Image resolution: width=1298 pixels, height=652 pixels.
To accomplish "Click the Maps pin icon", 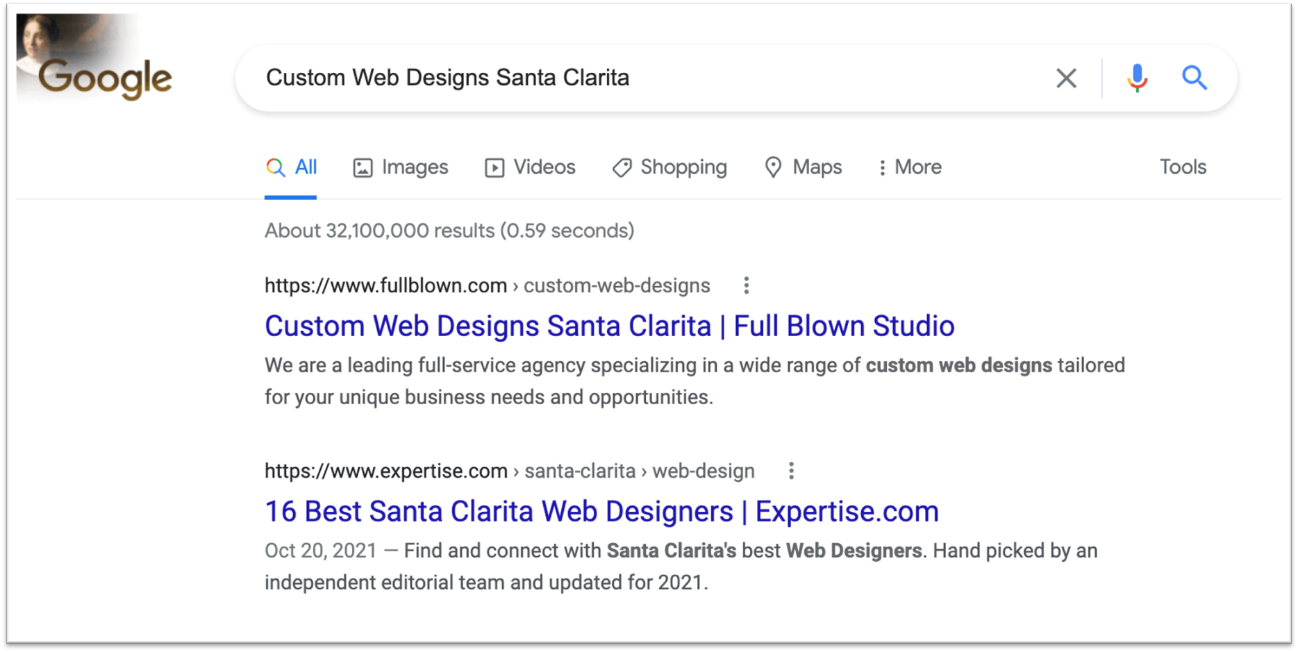I will [773, 167].
